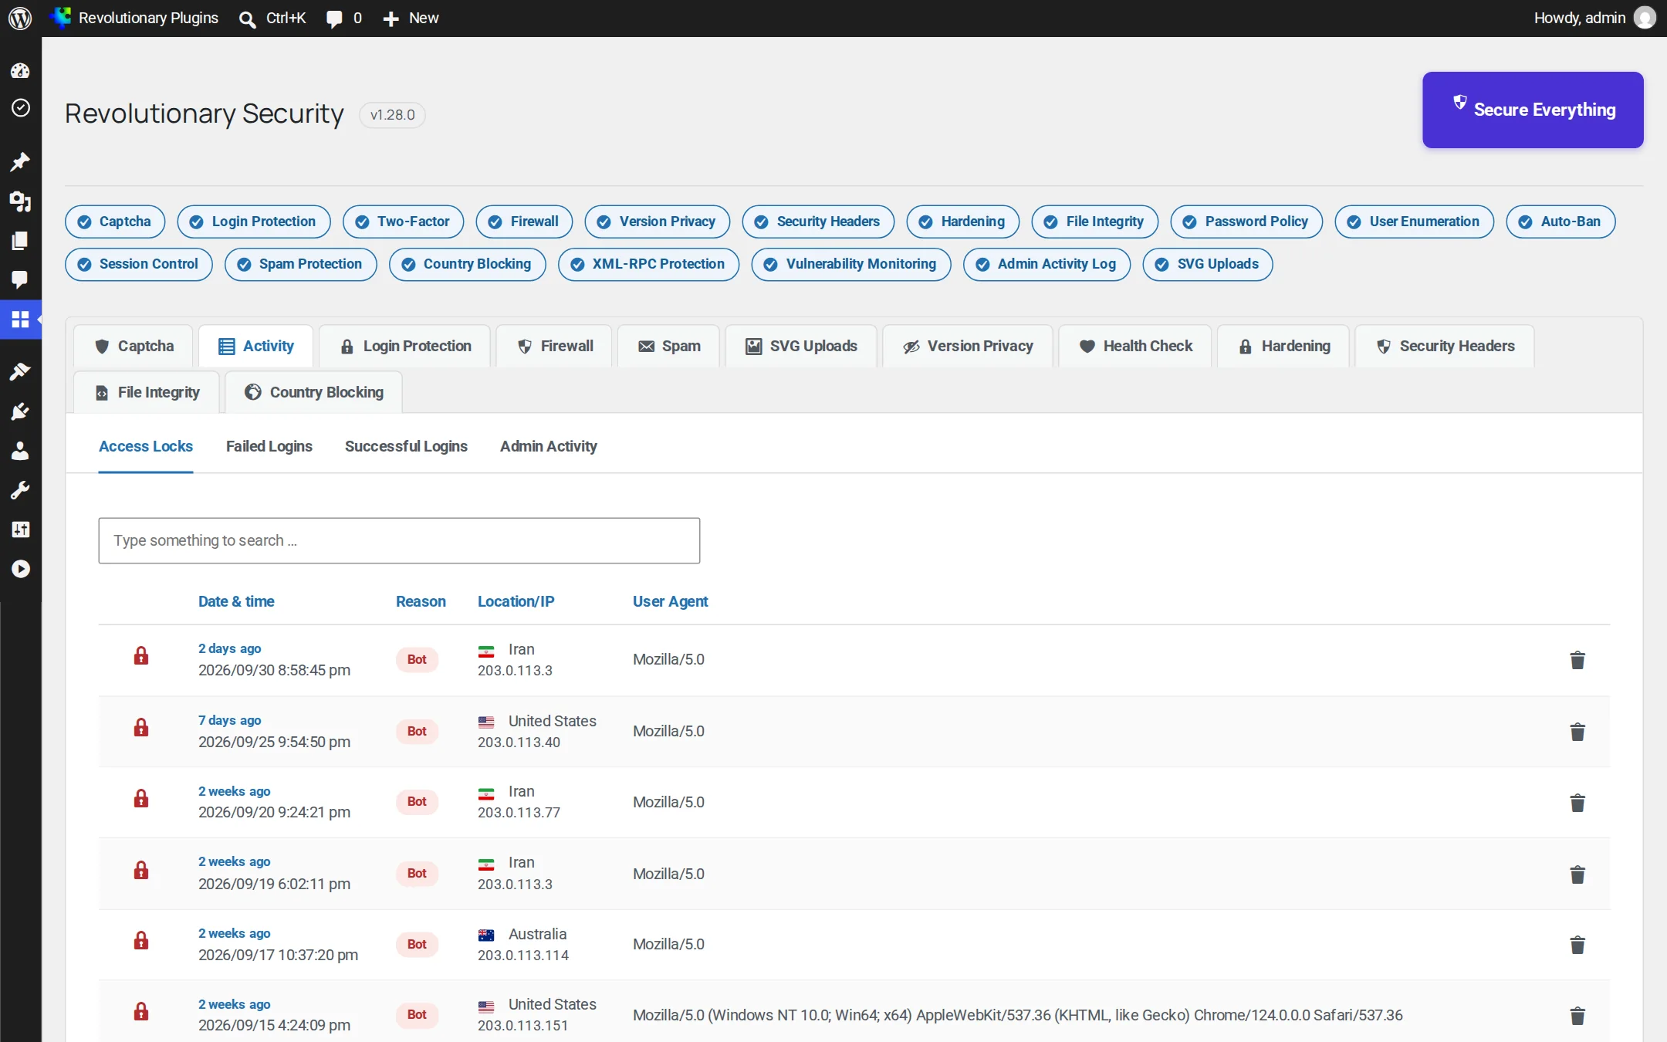Switch to the Failed Logins subtab
This screenshot has height=1042, width=1667.
pos(269,446)
